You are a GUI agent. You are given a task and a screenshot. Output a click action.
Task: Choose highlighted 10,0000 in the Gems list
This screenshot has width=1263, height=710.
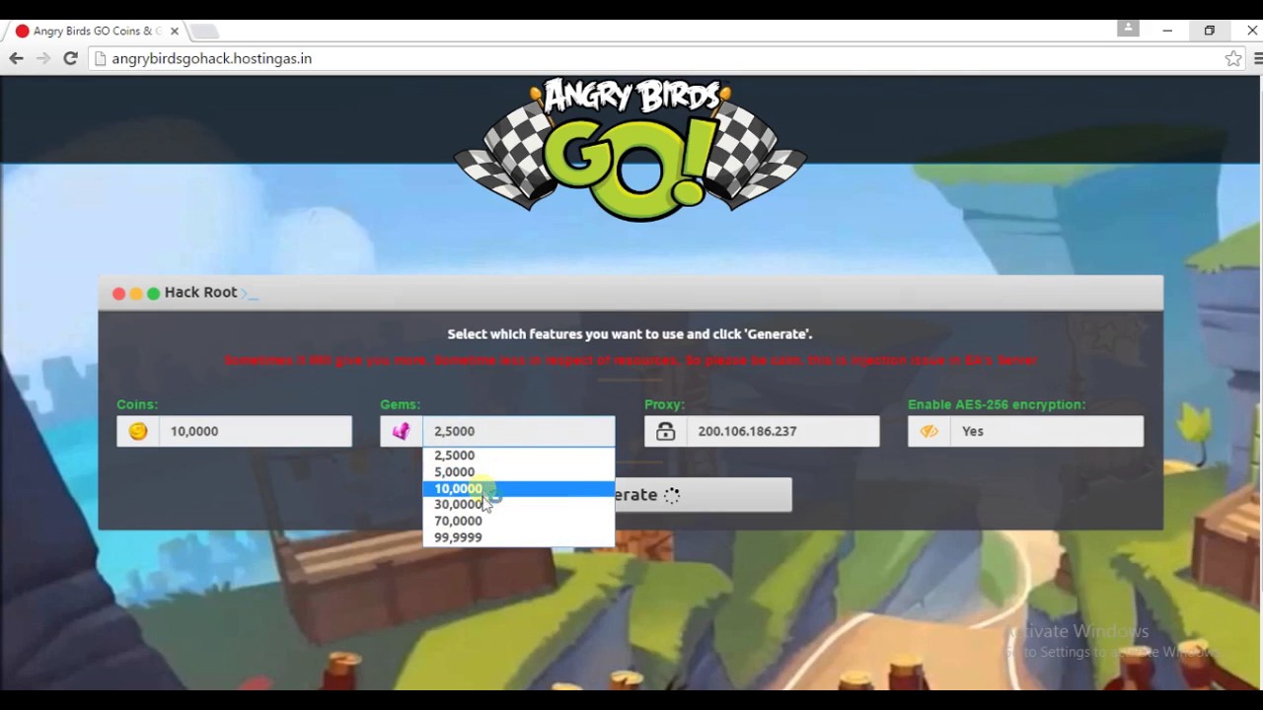[519, 489]
